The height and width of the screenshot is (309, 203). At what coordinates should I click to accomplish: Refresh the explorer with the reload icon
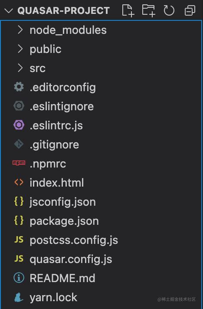[x=169, y=10]
